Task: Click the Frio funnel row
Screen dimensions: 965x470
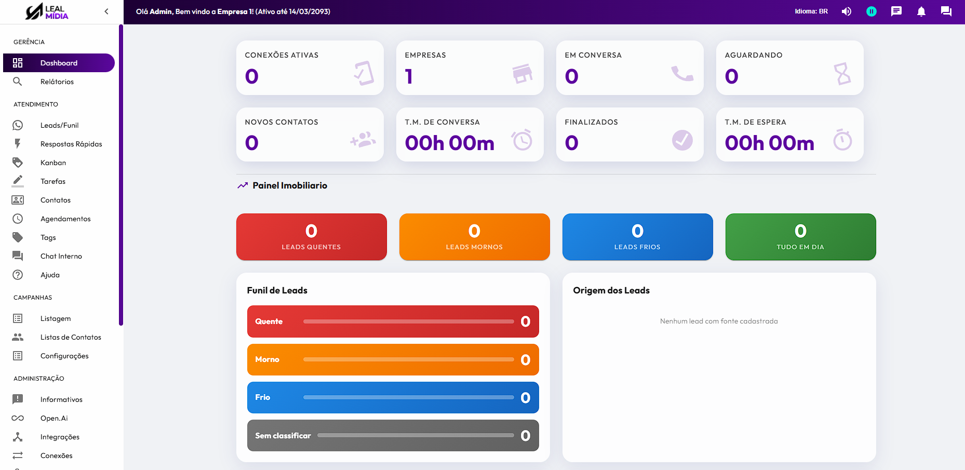Action: [393, 397]
